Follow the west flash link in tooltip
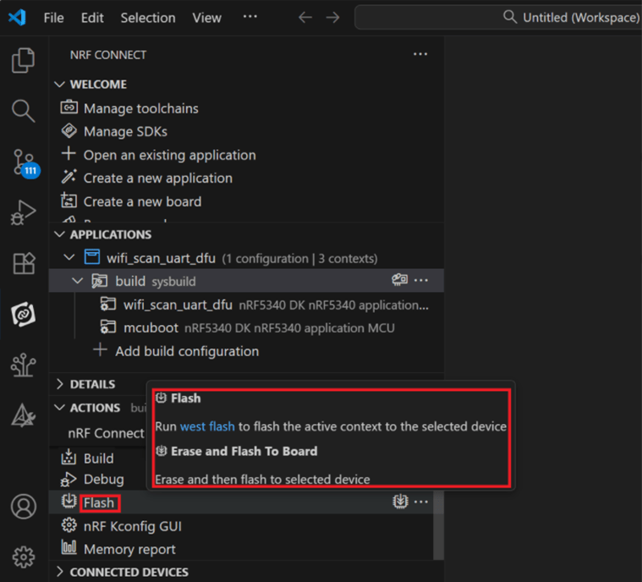This screenshot has width=642, height=582. (207, 426)
